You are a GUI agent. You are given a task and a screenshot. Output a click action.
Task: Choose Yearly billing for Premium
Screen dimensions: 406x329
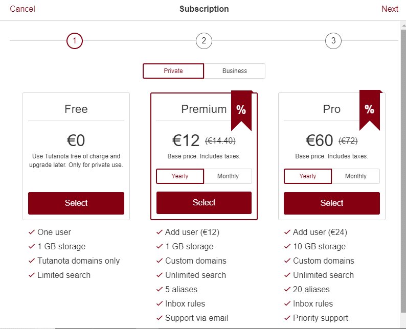[x=180, y=176]
